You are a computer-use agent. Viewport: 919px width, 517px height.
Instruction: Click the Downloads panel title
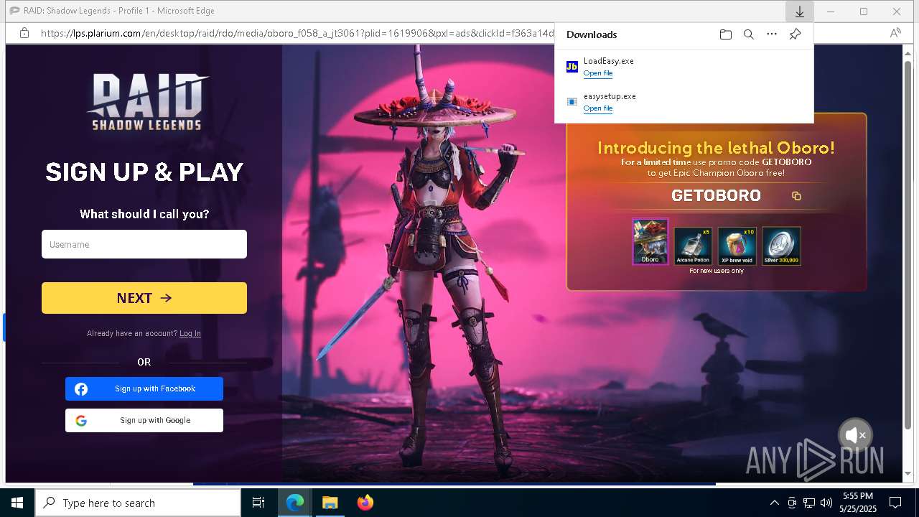[x=592, y=34]
